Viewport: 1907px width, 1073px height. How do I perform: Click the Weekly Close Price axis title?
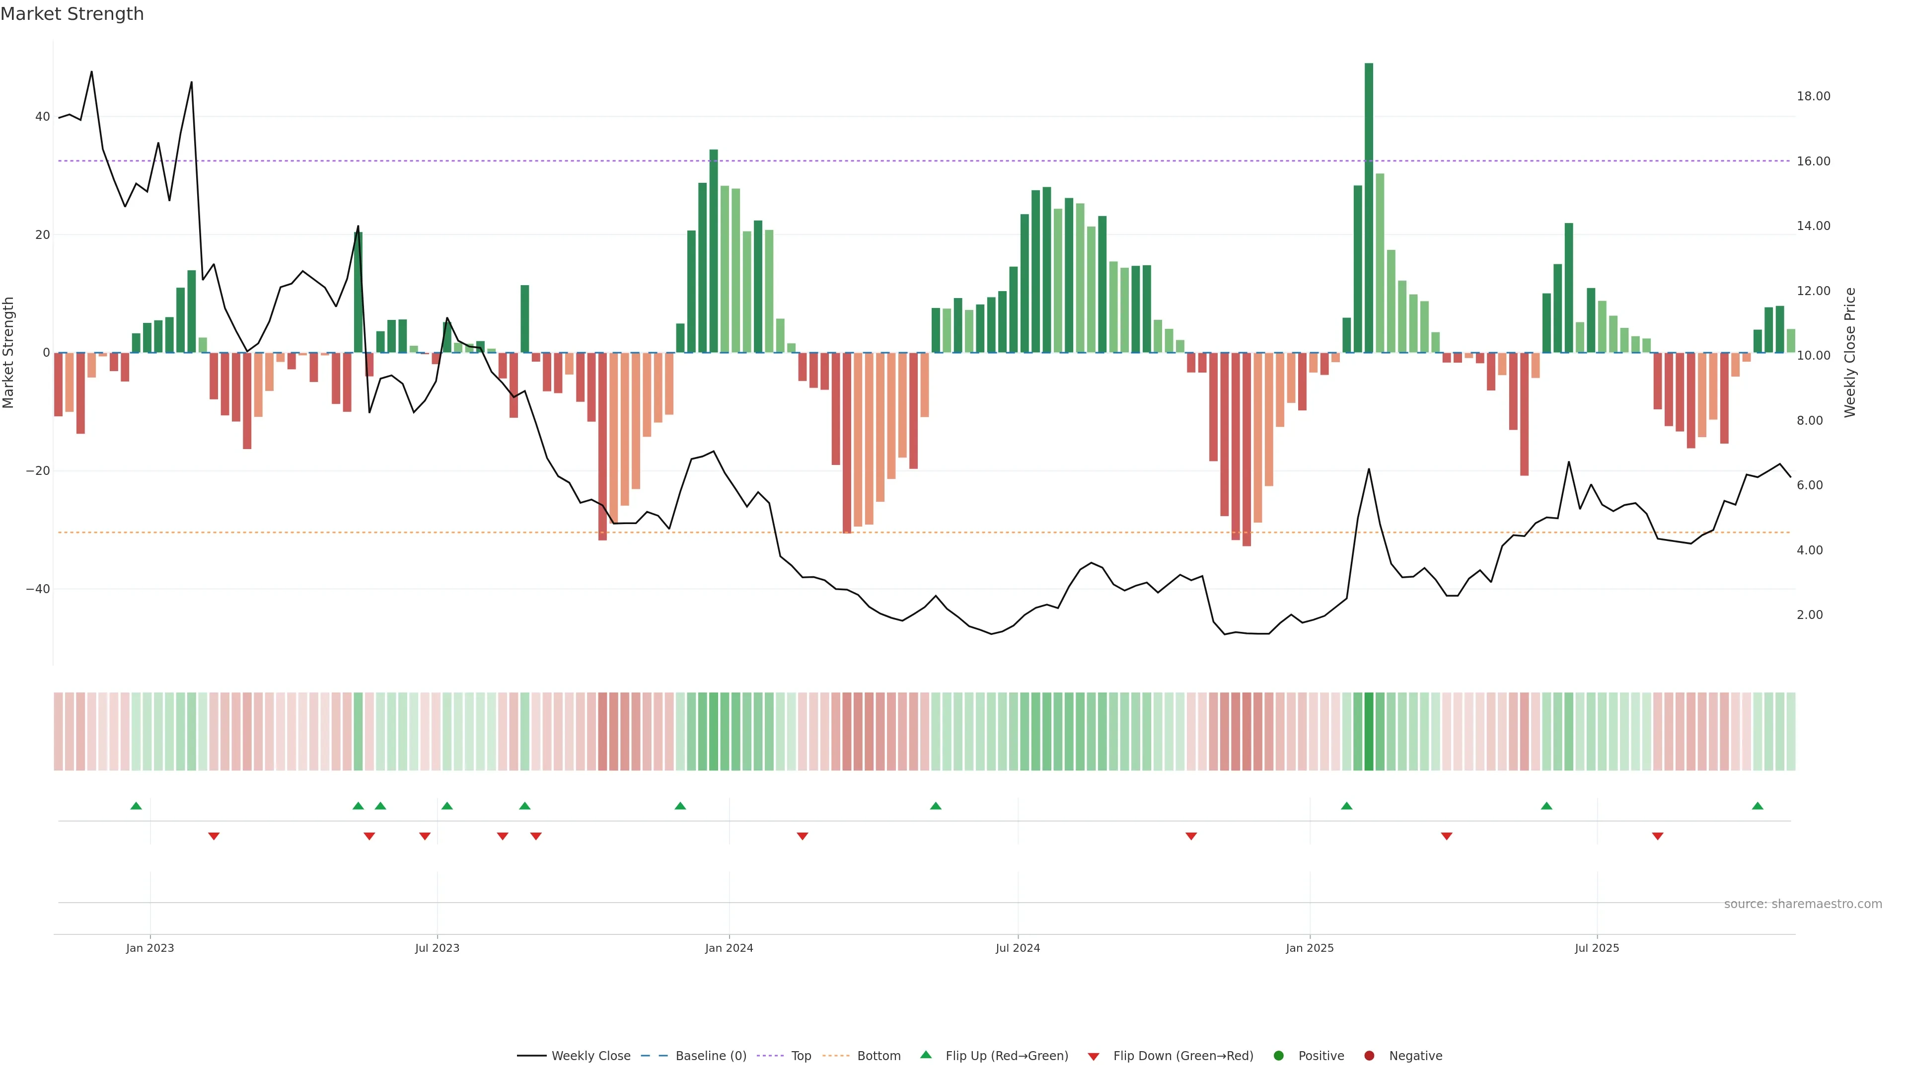(x=1850, y=353)
